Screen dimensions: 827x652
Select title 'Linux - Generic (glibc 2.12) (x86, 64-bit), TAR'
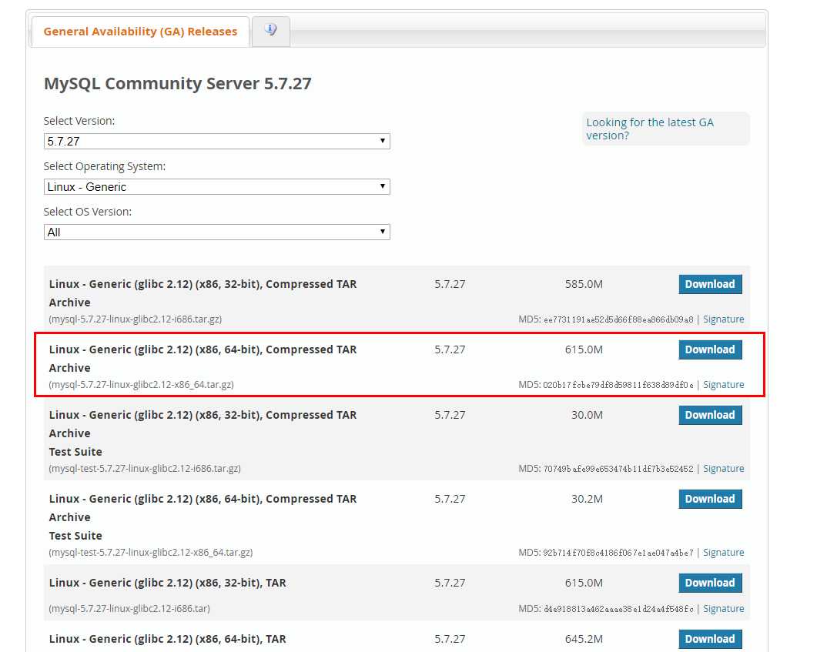pyautogui.click(x=168, y=639)
